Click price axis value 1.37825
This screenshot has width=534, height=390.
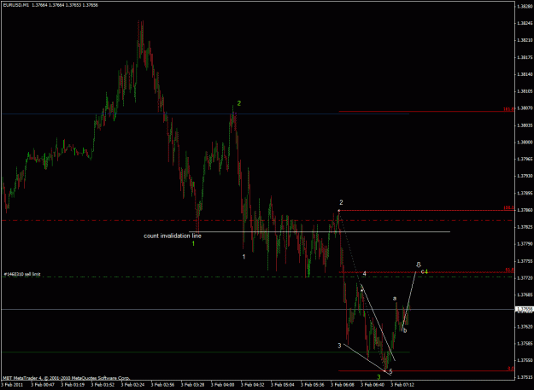coord(523,227)
